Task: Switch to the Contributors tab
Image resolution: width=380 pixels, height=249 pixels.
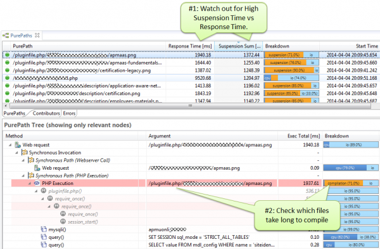Action: click(46, 113)
